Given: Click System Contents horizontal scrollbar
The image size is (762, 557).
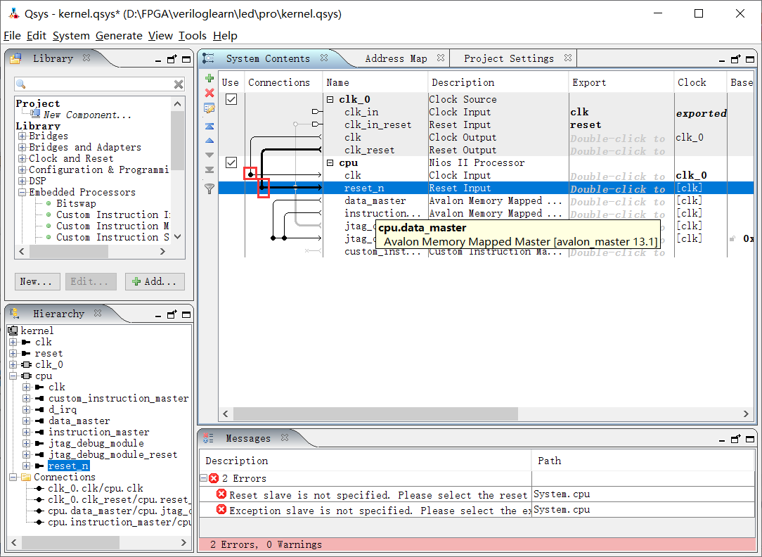Looking at the screenshot, I should (x=375, y=414).
